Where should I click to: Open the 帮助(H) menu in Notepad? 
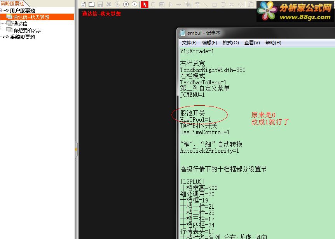(273, 43)
